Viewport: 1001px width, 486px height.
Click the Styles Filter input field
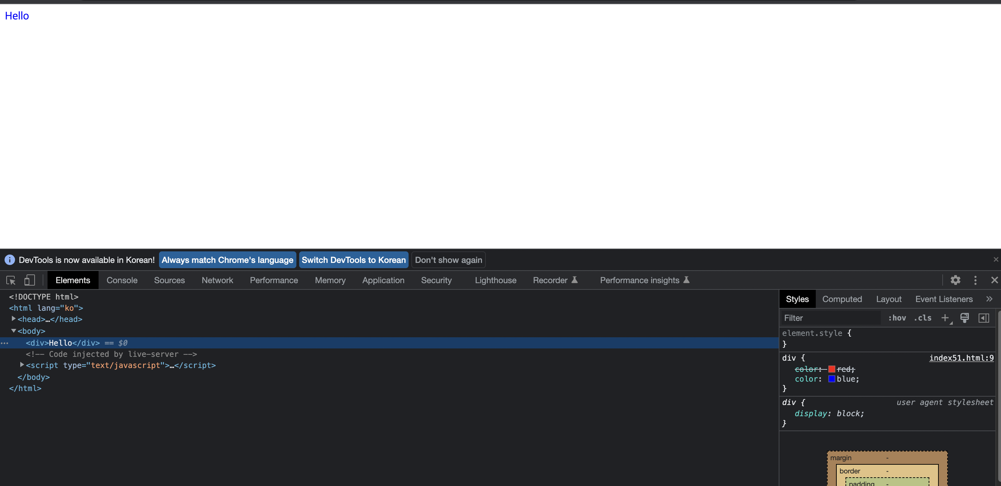click(831, 318)
